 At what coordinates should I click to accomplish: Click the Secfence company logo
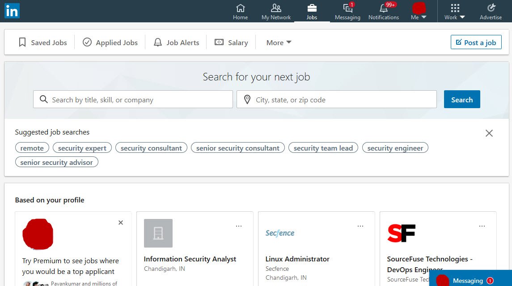(x=280, y=233)
